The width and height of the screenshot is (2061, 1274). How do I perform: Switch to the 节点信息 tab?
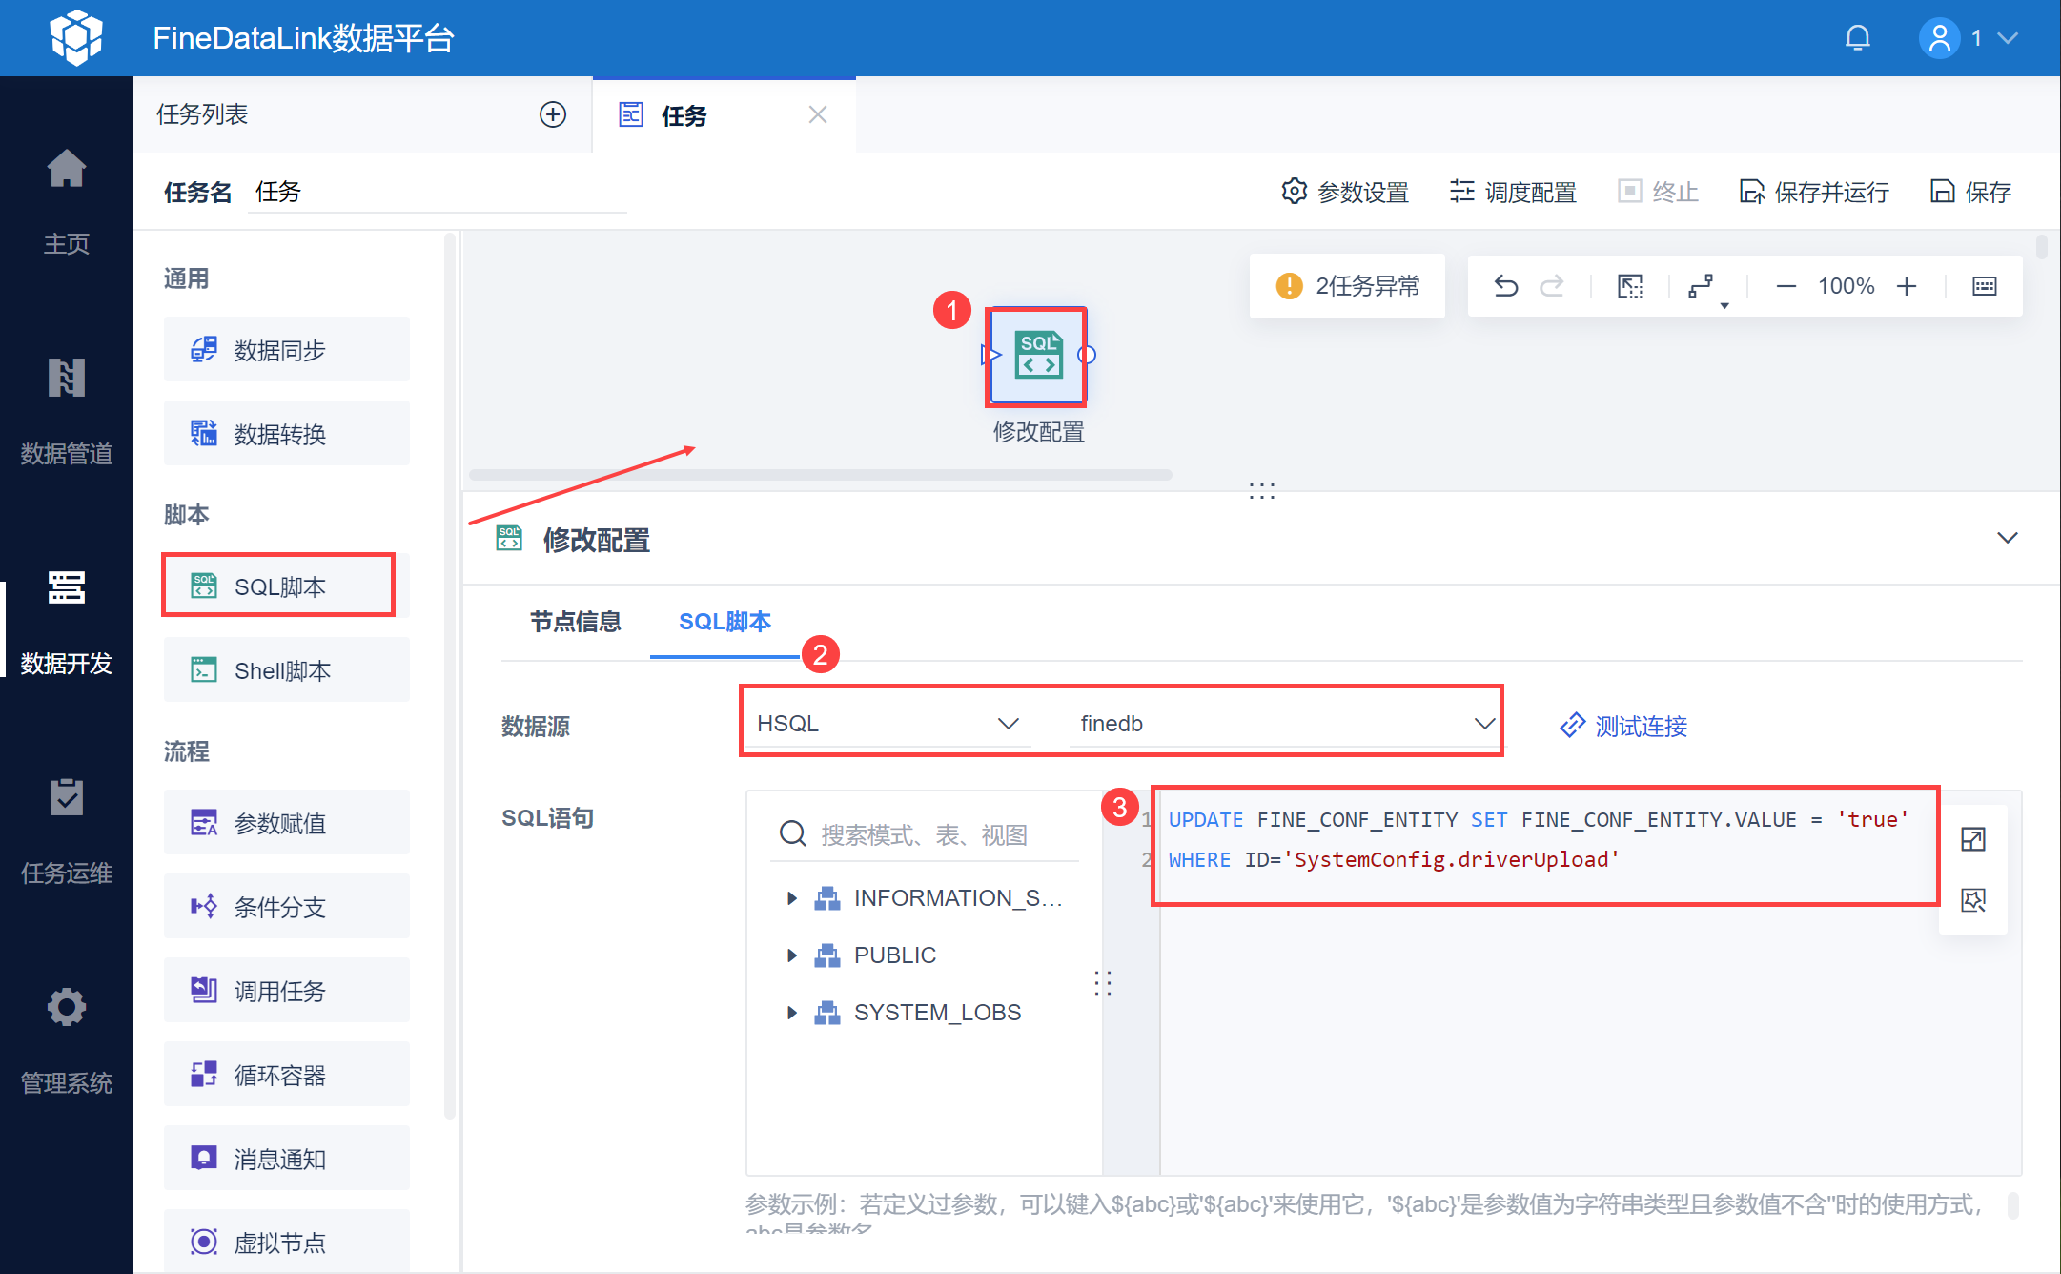click(x=575, y=622)
